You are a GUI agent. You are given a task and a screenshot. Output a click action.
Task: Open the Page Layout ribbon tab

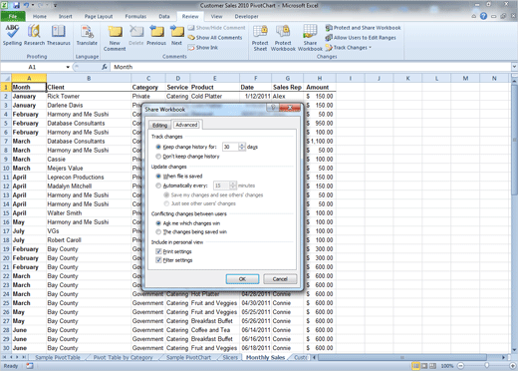(99, 16)
